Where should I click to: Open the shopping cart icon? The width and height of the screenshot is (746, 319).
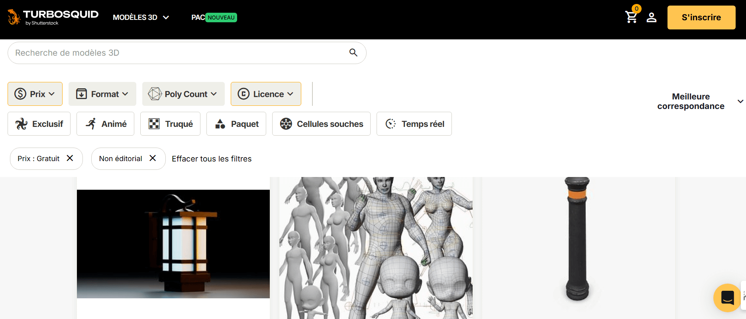click(631, 17)
